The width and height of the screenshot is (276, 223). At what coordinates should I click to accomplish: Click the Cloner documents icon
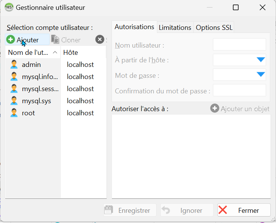(55, 40)
